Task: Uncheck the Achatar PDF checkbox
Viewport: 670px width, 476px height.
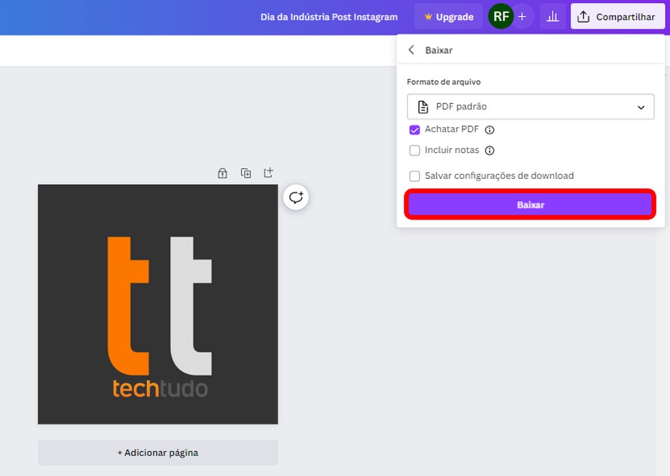Action: click(415, 130)
